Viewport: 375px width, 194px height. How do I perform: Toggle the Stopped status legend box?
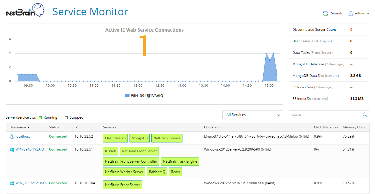(x=66, y=117)
